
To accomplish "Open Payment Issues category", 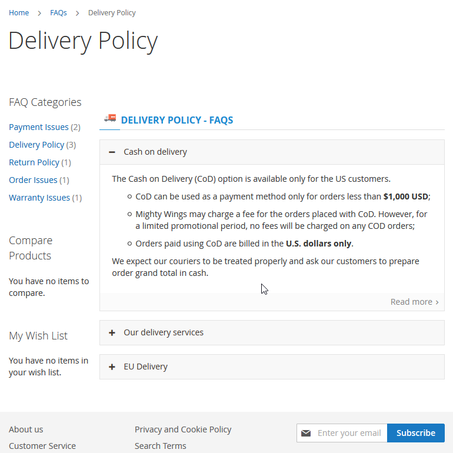I will pos(39,127).
